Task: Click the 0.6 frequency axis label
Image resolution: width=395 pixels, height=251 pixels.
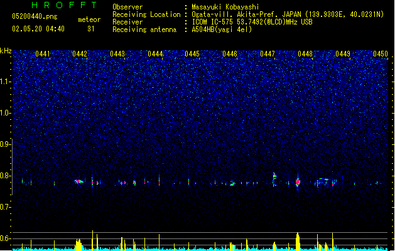Action: (x=5, y=238)
